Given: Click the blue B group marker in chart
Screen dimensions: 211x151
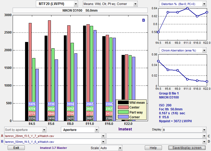Looking at the screenshot, I should 143,20.
